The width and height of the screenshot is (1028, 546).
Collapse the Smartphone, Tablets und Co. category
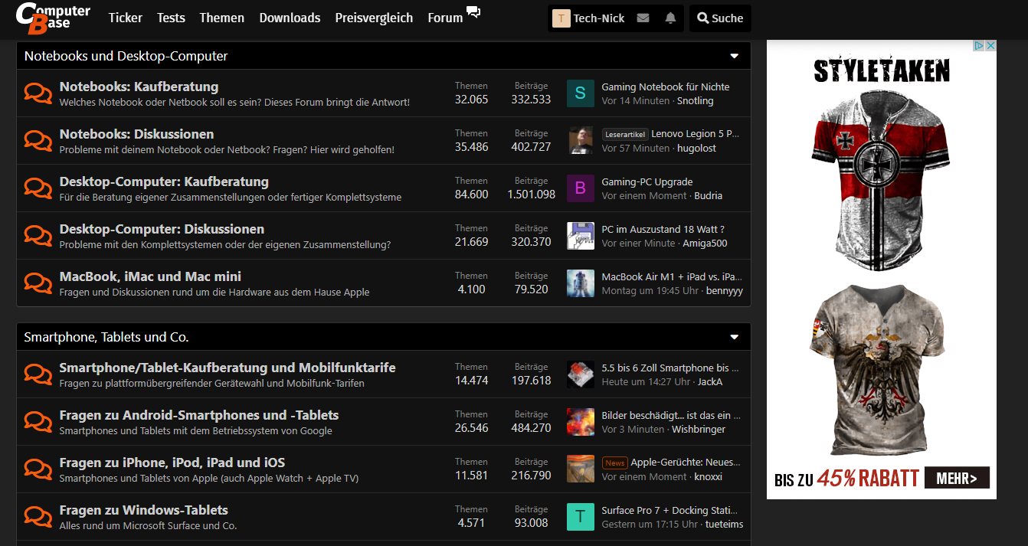pos(735,337)
